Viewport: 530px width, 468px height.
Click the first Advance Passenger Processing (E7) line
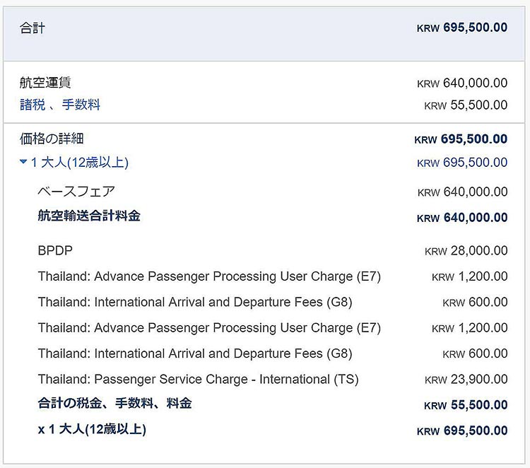tap(209, 276)
